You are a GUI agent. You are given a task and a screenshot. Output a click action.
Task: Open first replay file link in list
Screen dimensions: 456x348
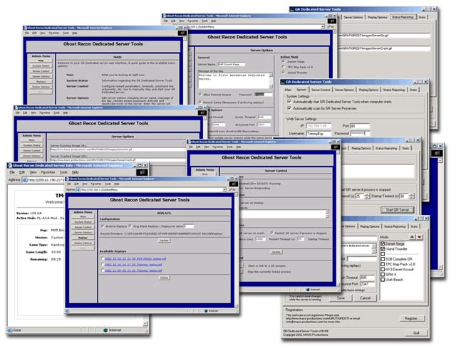(135, 259)
